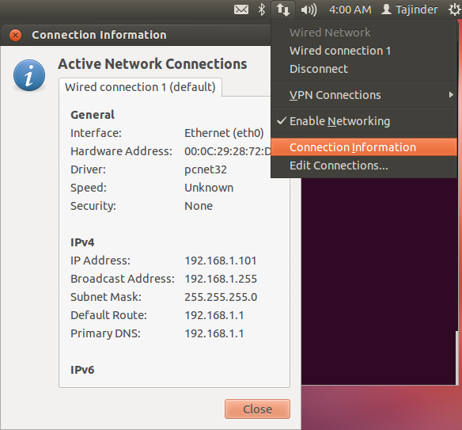Screen dimensions: 462x430
Task: Expand the VPN Connections submenu arrow
Action: (451, 95)
